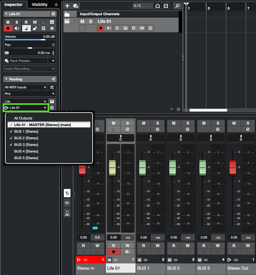Click the BUS 1 green fader

tap(142, 168)
